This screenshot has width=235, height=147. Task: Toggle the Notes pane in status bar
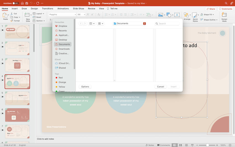tap(150, 145)
